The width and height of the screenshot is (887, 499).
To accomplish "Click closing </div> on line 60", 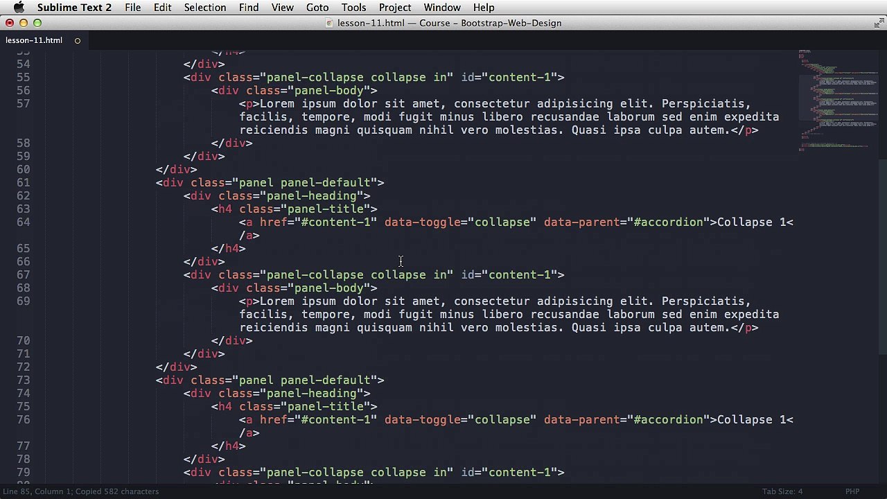I will [176, 170].
